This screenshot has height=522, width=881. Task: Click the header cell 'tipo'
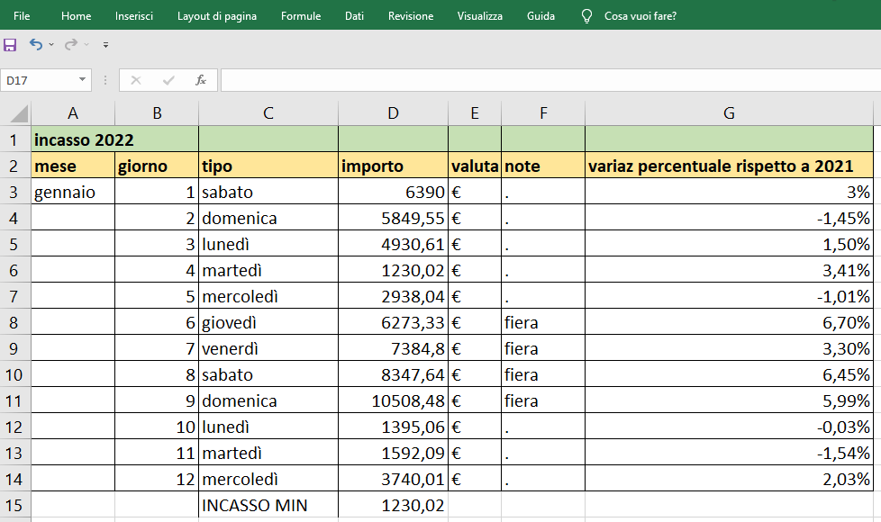[x=268, y=166]
